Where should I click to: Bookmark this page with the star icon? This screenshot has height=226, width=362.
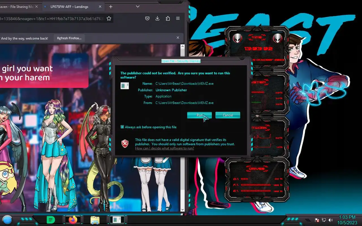coord(109,18)
